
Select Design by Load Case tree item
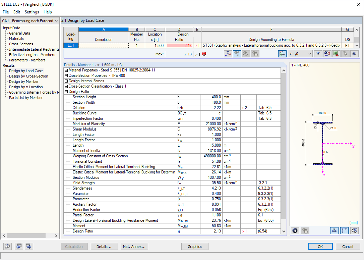(26, 71)
